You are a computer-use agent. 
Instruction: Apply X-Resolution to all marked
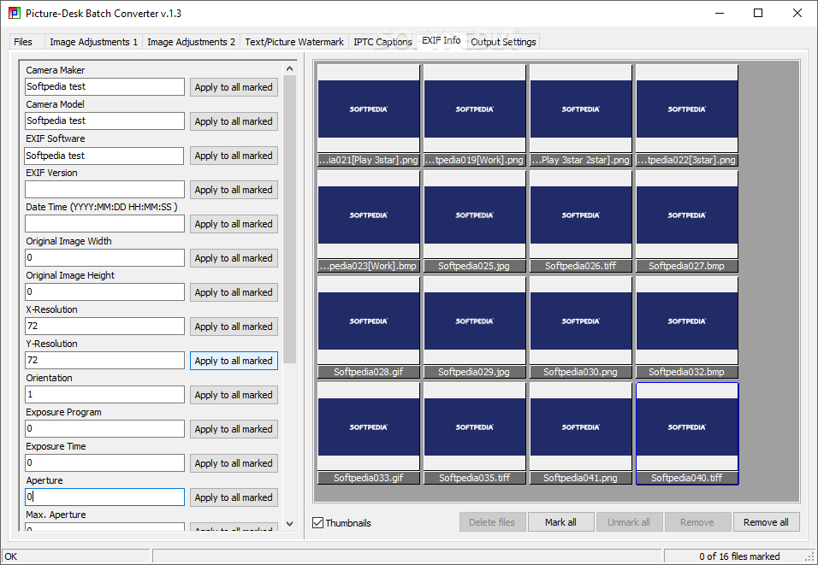234,327
